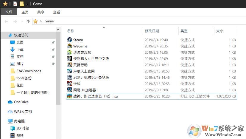Open the 文件 menu
The height and width of the screenshot is (139, 246).
click(9, 12)
